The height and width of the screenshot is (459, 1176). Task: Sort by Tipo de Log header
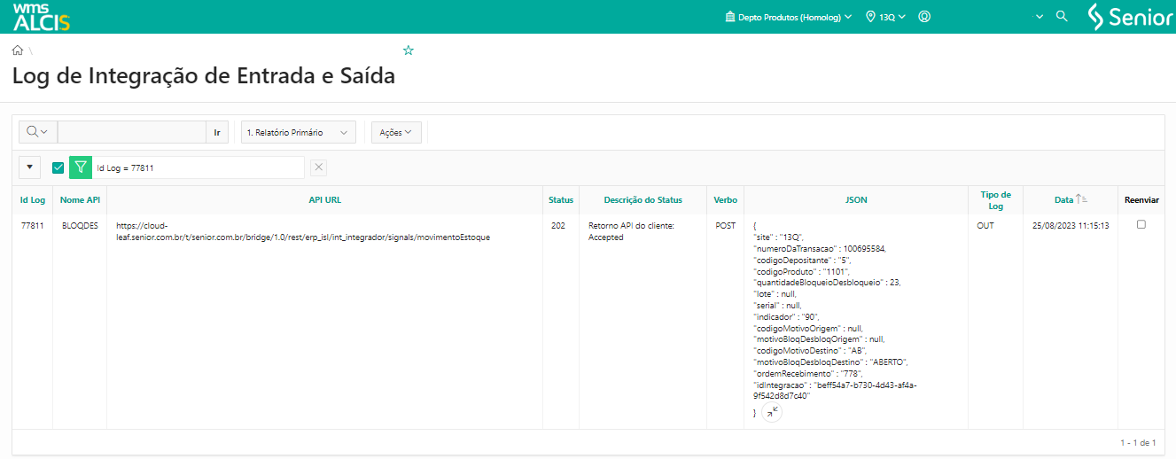[x=995, y=200]
